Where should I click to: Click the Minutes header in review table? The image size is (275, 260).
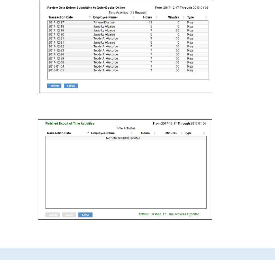(x=173, y=17)
